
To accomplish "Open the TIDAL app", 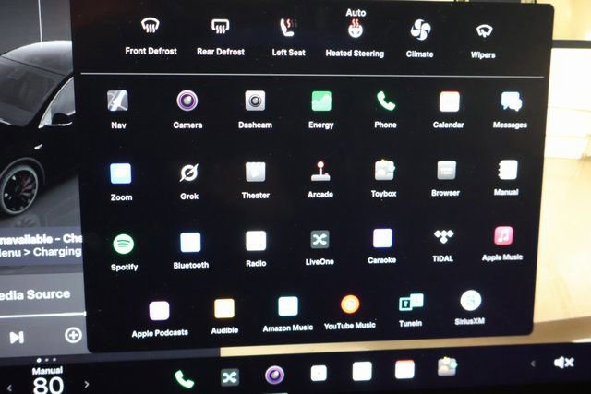I will tap(442, 238).
